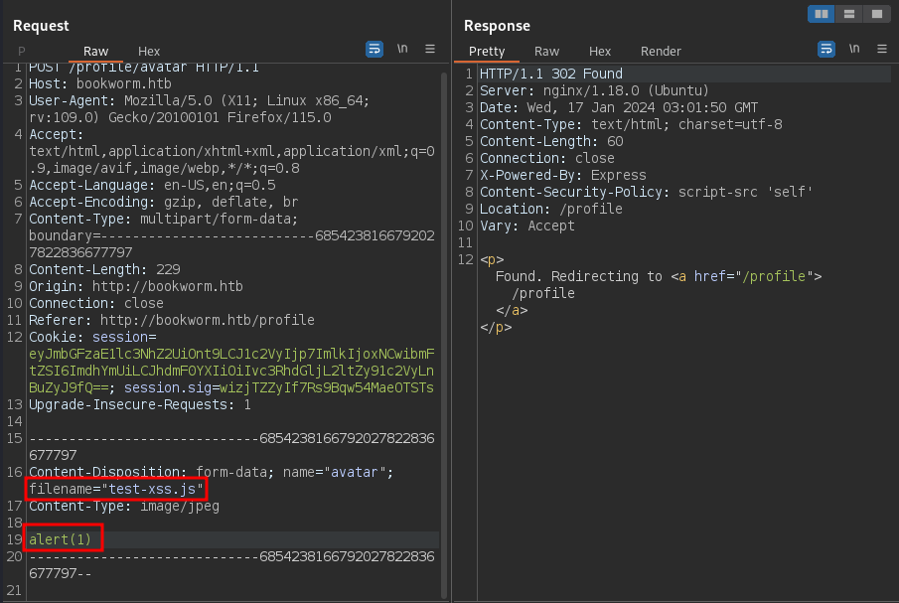The width and height of the screenshot is (899, 603).
Task: Open the Response Hex tab
Action: point(600,51)
